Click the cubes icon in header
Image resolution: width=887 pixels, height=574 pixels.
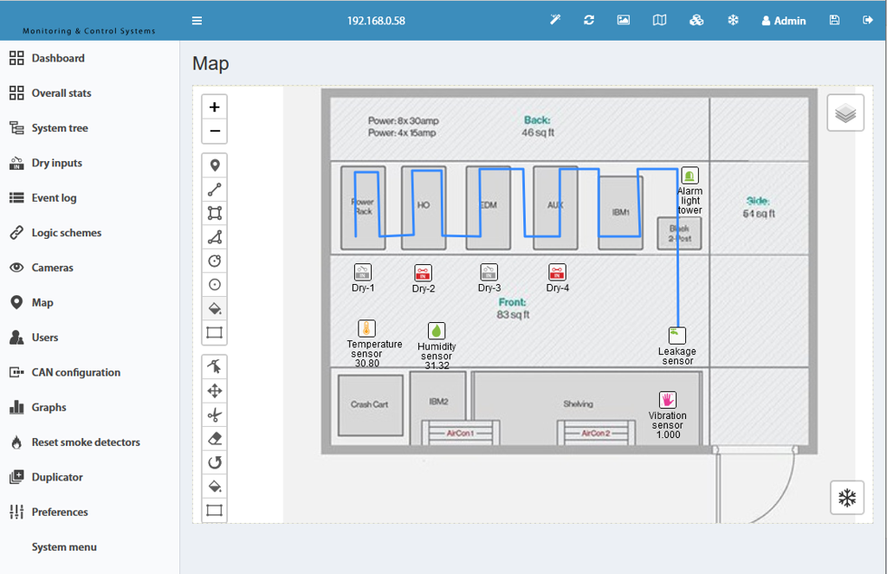click(696, 21)
